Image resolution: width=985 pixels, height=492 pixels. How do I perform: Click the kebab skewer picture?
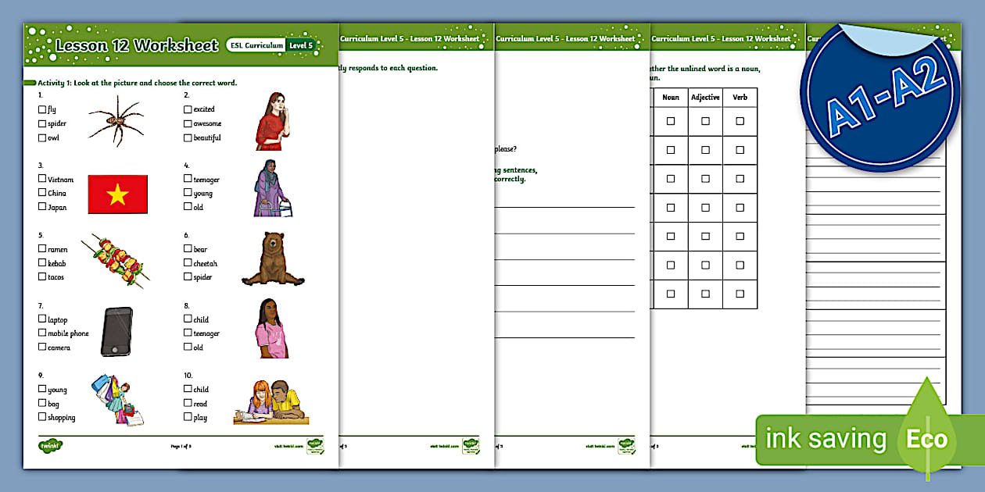point(116,258)
